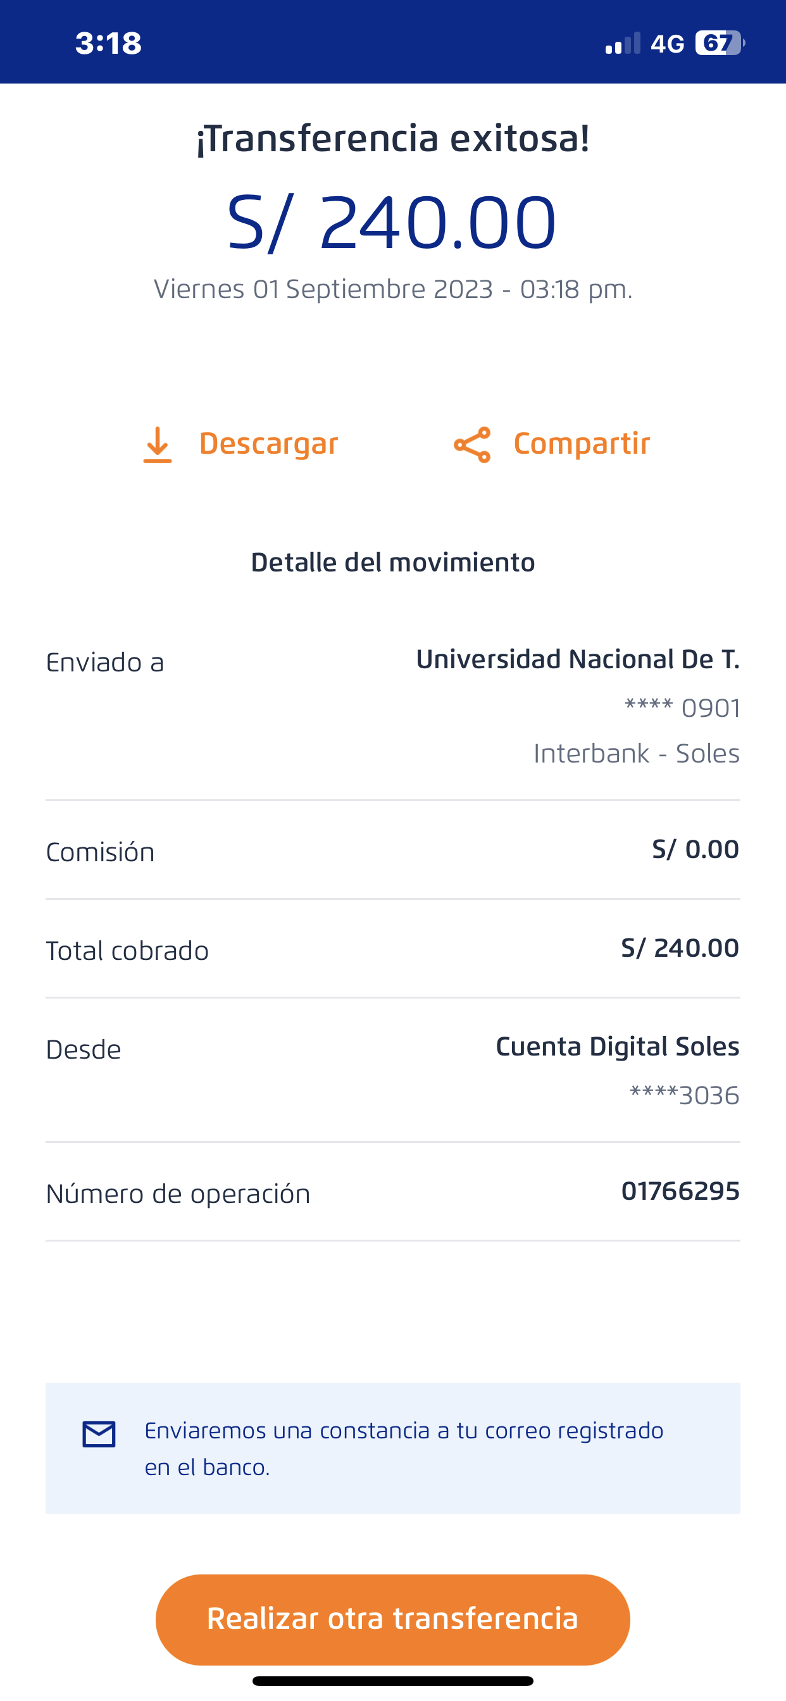The image size is (786, 1701).
Task: Select the operation number 01766295
Action: point(680,1191)
